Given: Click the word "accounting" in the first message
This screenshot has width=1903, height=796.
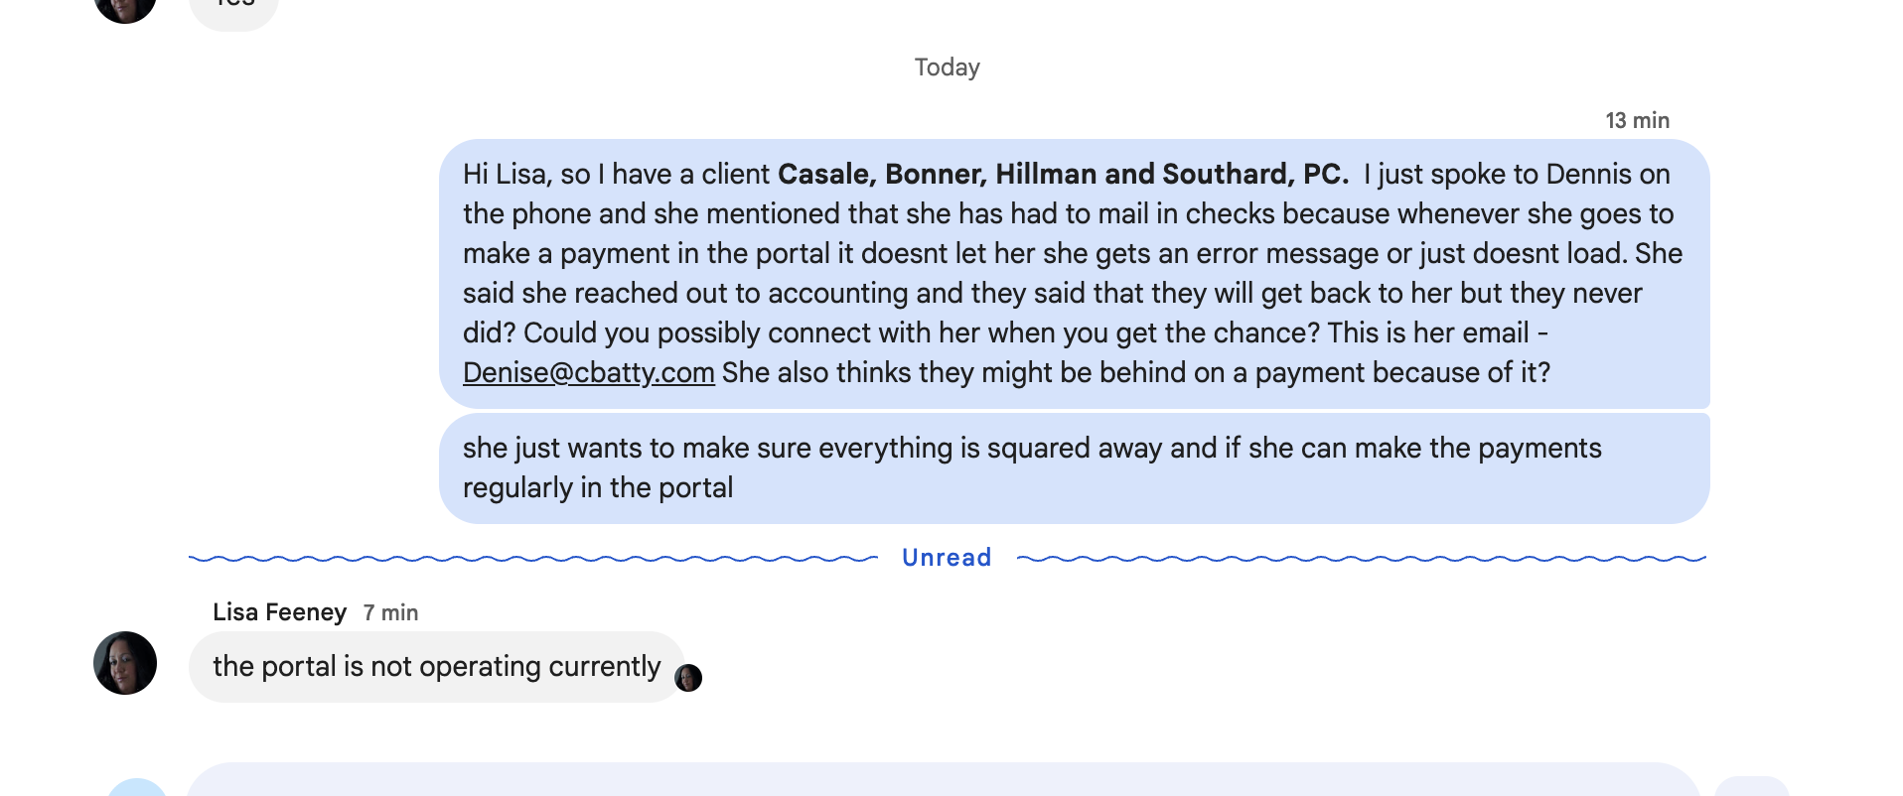Looking at the screenshot, I should click(x=838, y=294).
